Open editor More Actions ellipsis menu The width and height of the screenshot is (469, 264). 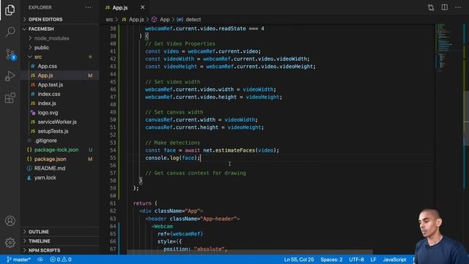[458, 7]
